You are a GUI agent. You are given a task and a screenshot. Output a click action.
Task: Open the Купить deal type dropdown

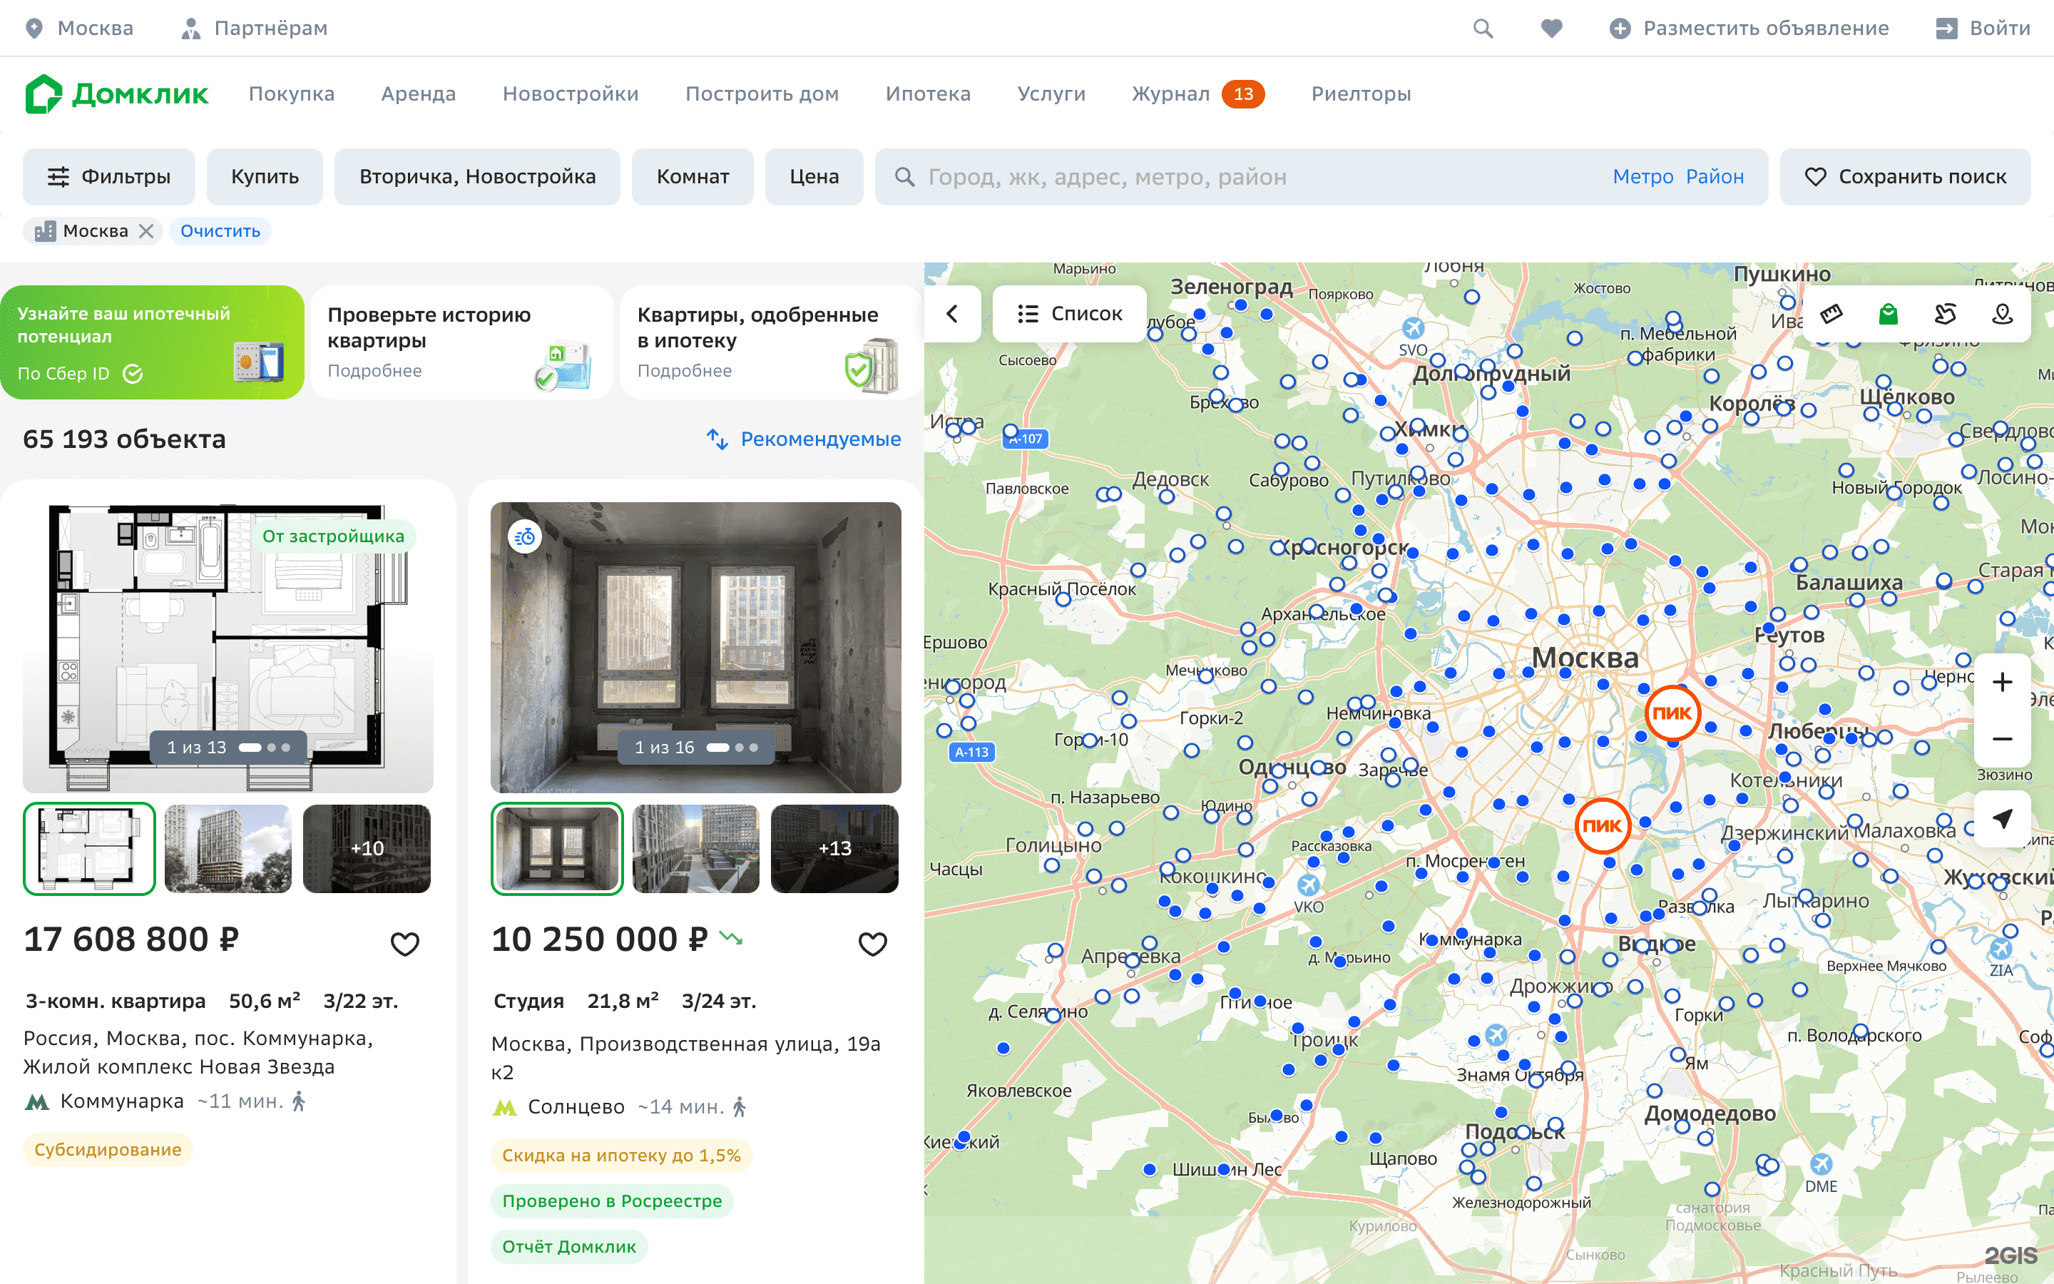(265, 177)
